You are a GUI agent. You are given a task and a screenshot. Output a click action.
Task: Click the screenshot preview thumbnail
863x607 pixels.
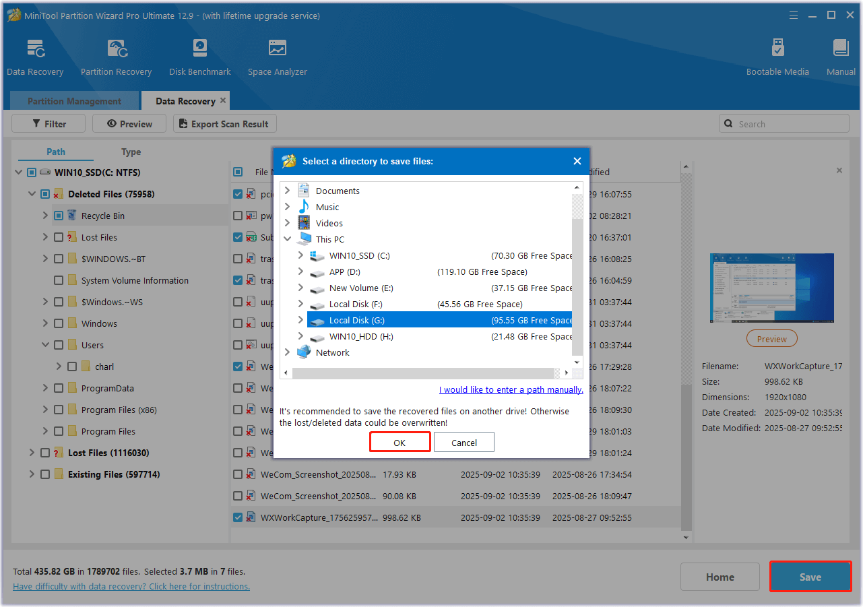(772, 288)
